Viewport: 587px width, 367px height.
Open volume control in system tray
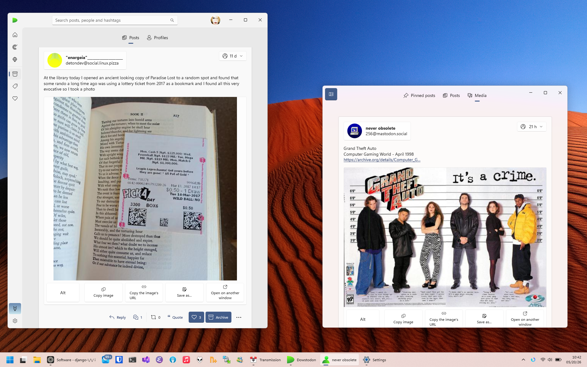(x=550, y=360)
